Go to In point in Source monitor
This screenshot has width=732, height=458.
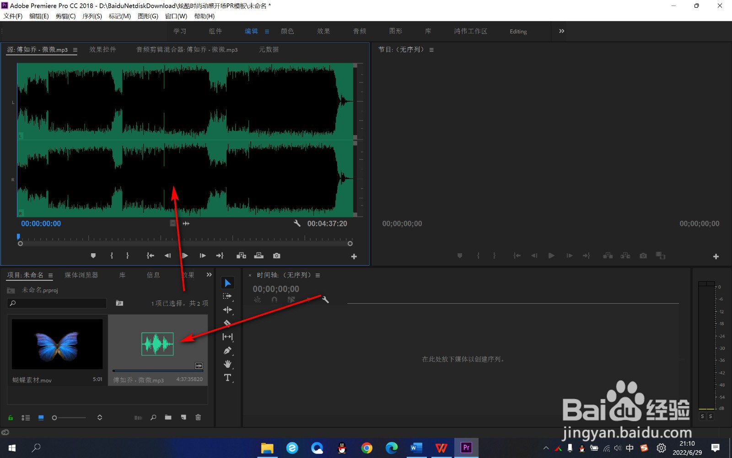tap(150, 256)
